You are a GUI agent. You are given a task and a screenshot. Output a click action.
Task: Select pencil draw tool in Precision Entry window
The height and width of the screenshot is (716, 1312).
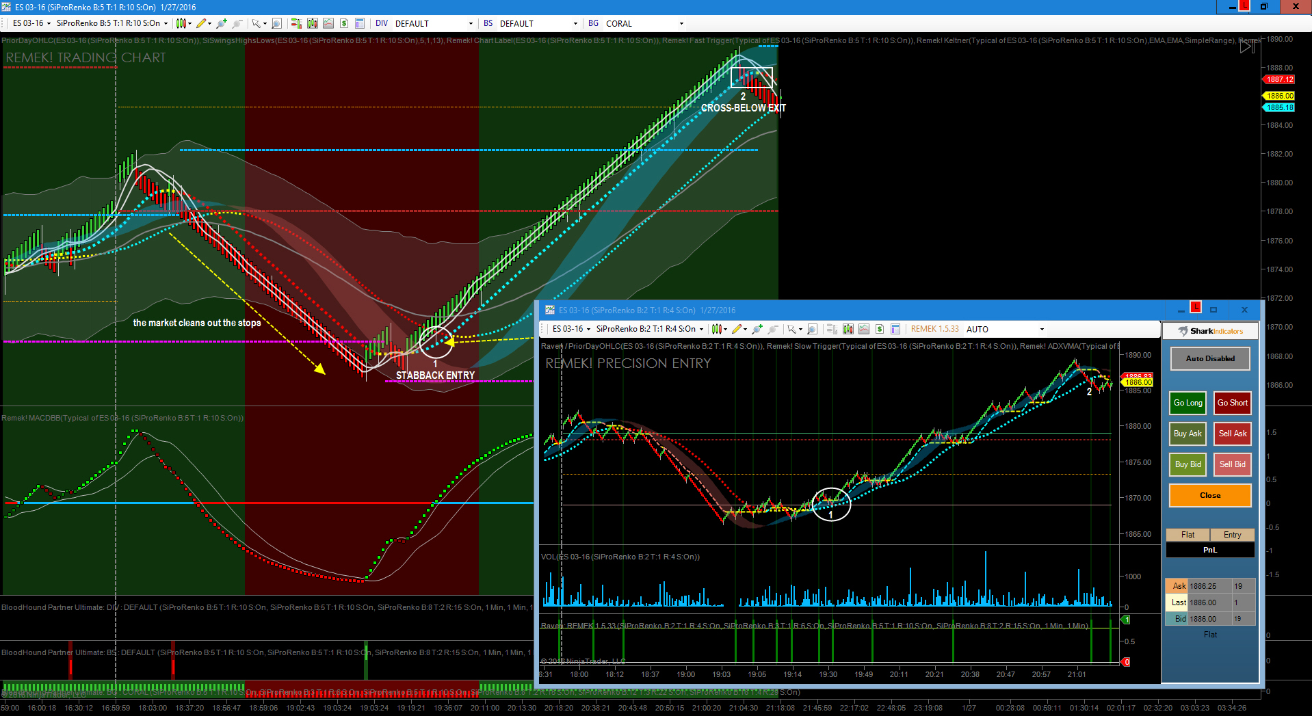[x=737, y=329]
